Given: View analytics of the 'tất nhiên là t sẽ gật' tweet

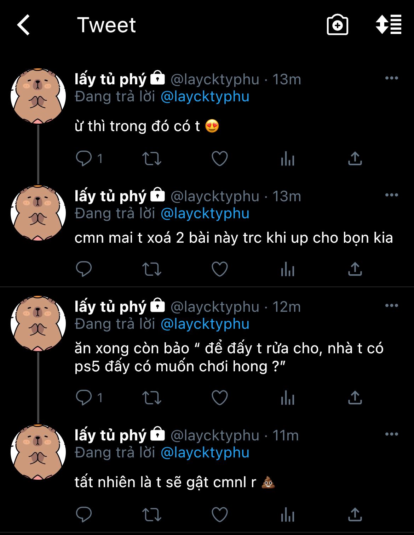Looking at the screenshot, I should (288, 514).
